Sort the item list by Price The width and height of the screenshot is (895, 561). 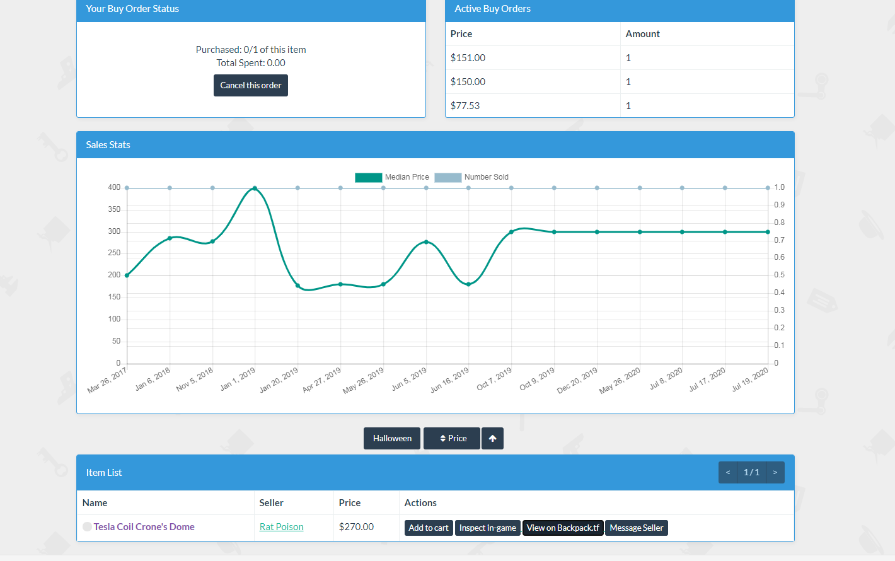click(x=452, y=439)
